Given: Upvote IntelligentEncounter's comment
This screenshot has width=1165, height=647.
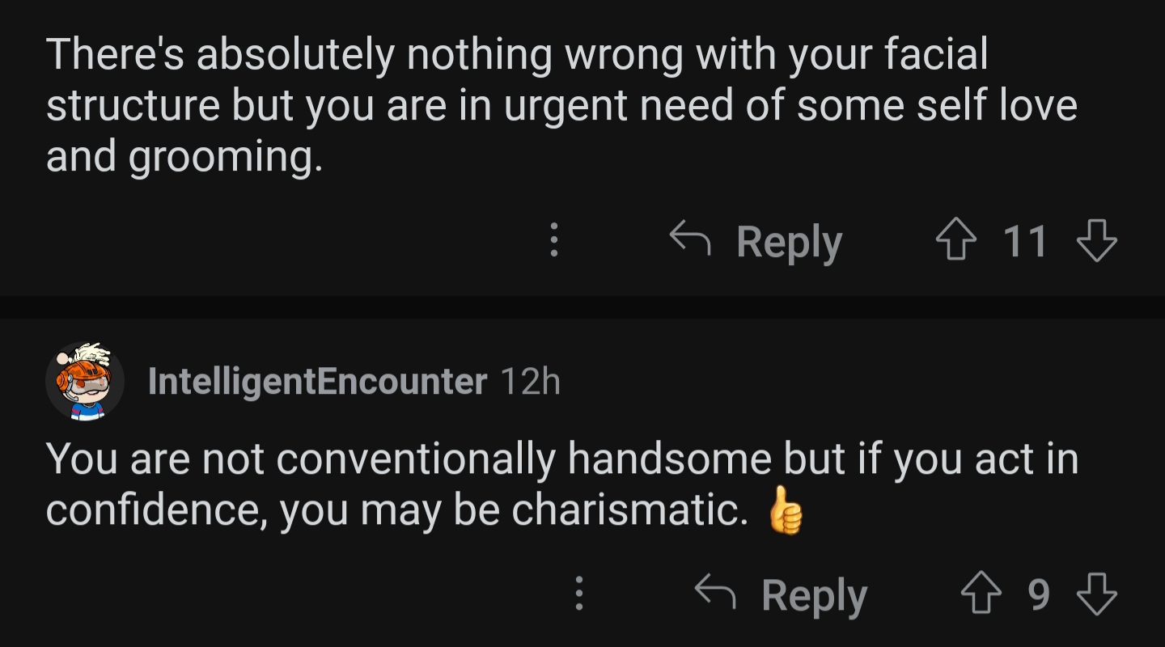Looking at the screenshot, I should (x=981, y=595).
